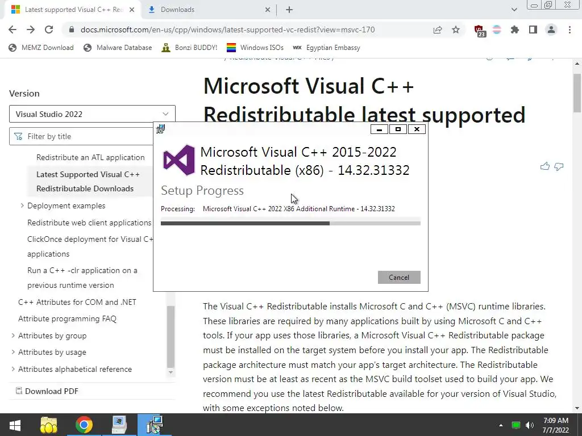This screenshot has width=582, height=436.
Task: Open the Chrome profile avatar
Action: tap(551, 30)
